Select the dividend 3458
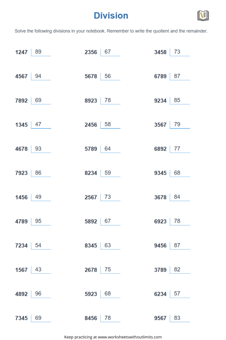Screen dimensions: 226x340 point(160,52)
